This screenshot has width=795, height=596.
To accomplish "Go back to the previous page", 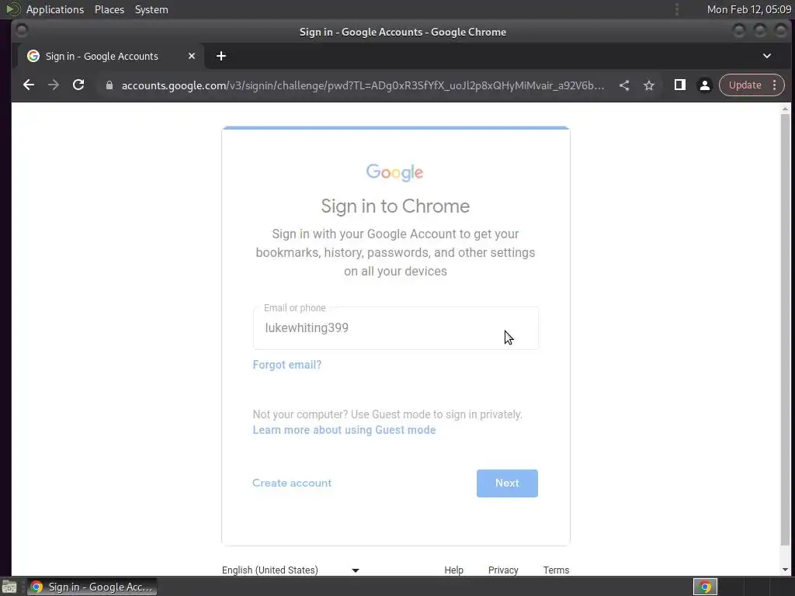I will (29, 85).
